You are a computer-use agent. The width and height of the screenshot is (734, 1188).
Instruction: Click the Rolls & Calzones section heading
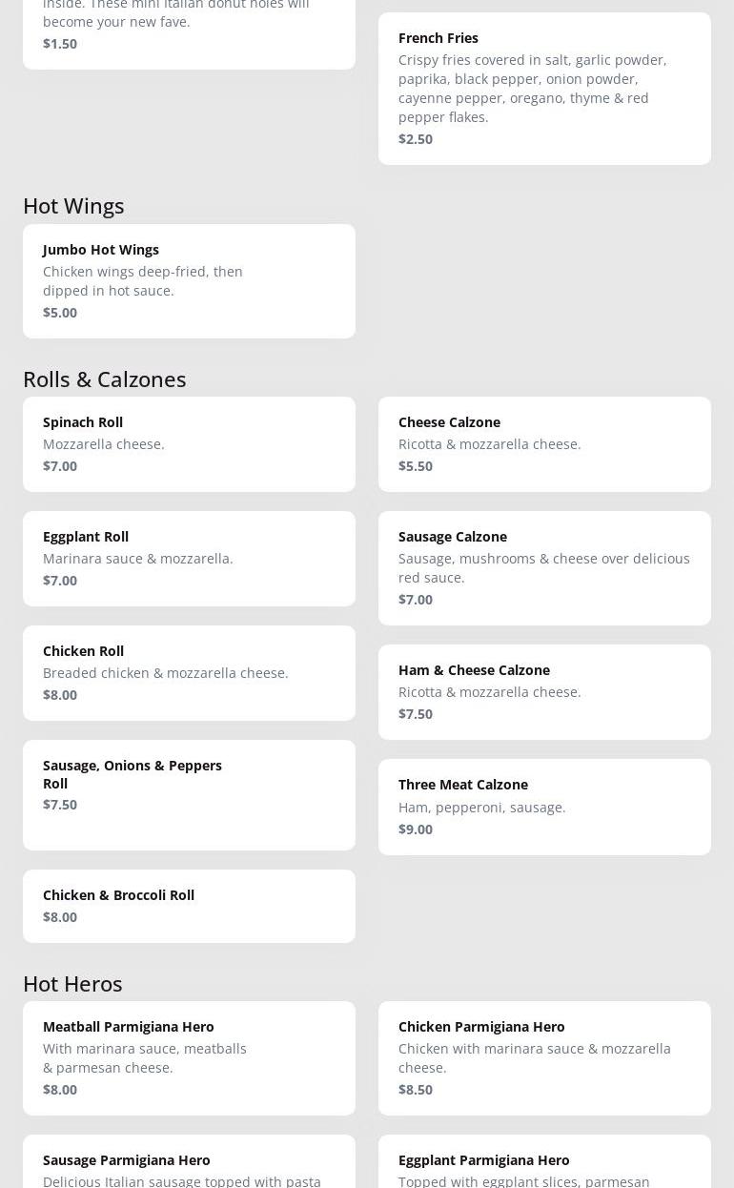pyautogui.click(x=104, y=379)
